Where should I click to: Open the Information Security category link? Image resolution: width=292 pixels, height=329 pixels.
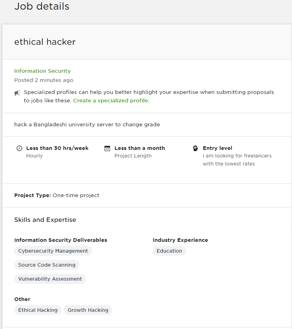(x=42, y=71)
